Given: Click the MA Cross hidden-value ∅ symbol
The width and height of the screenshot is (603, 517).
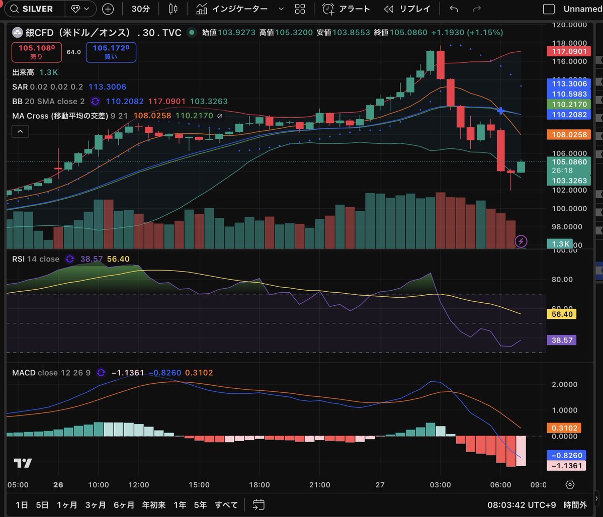Looking at the screenshot, I should pos(220,116).
